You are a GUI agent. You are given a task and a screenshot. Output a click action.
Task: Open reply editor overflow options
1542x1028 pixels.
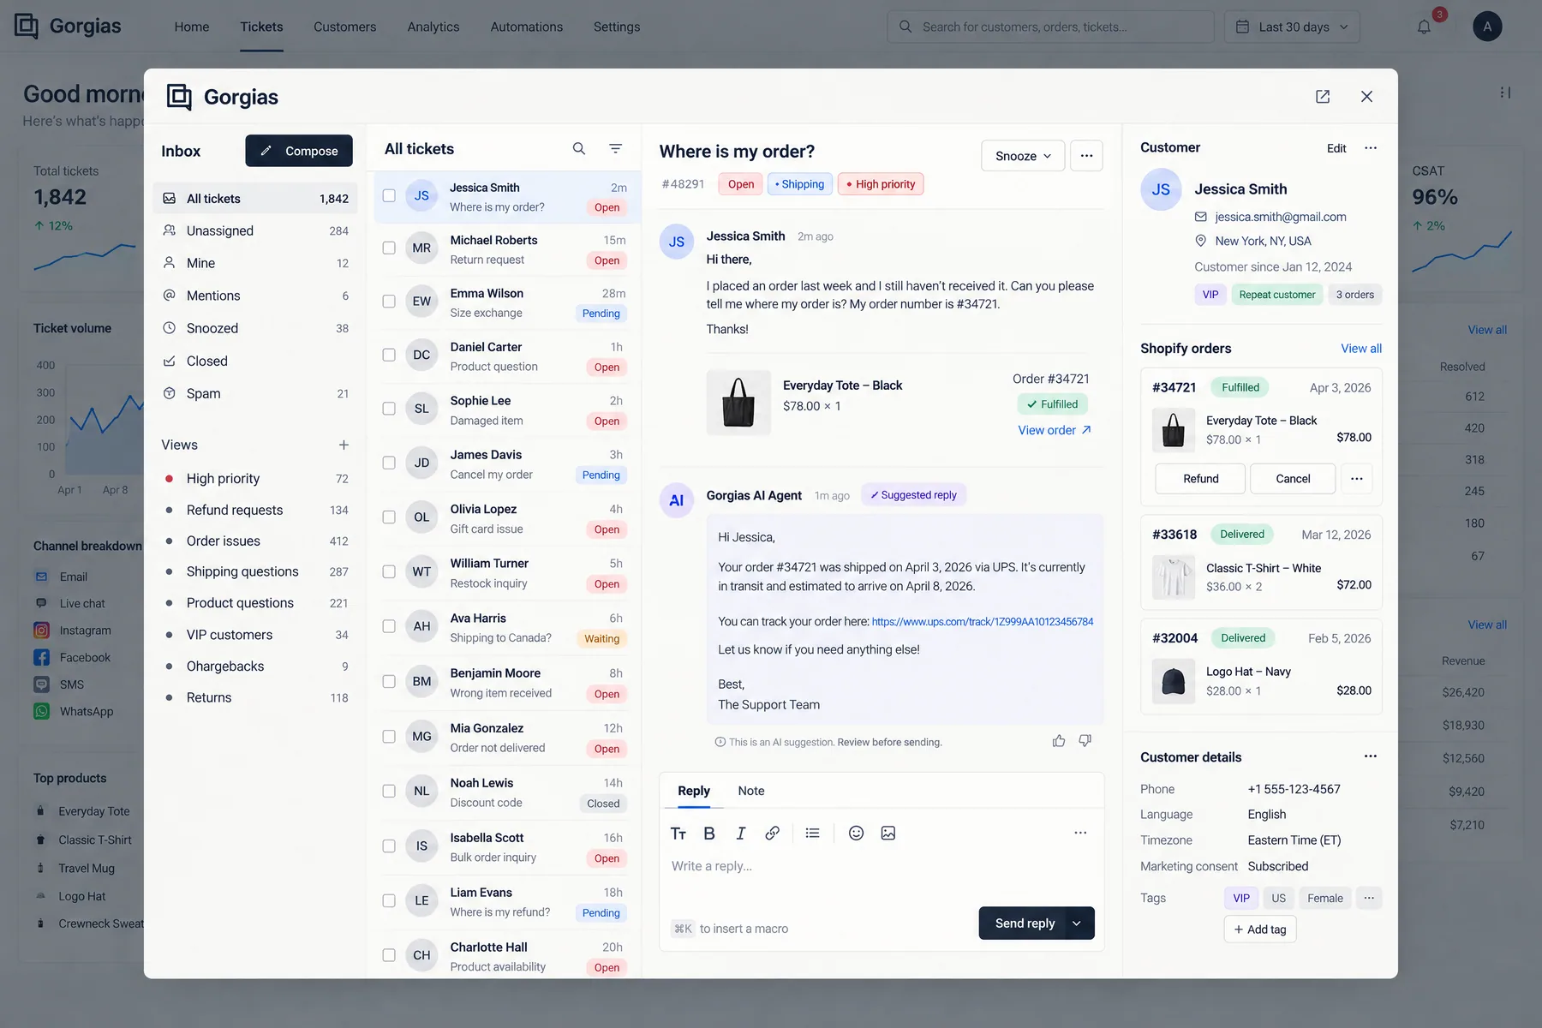point(1080,834)
